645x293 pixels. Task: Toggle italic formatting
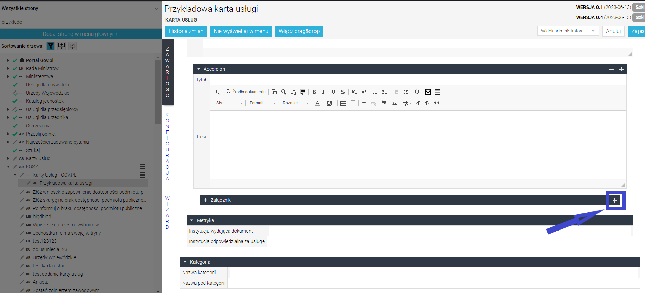tap(323, 92)
